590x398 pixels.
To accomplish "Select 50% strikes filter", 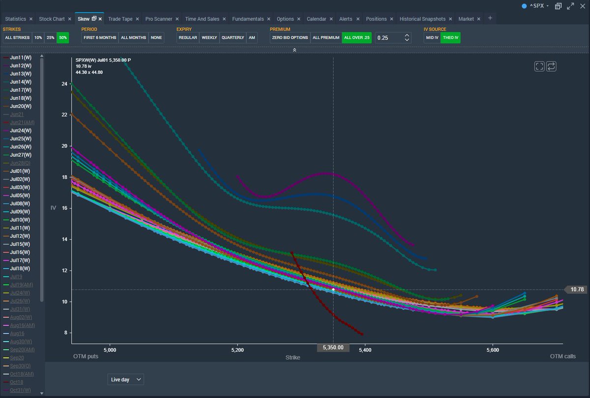I will (63, 38).
